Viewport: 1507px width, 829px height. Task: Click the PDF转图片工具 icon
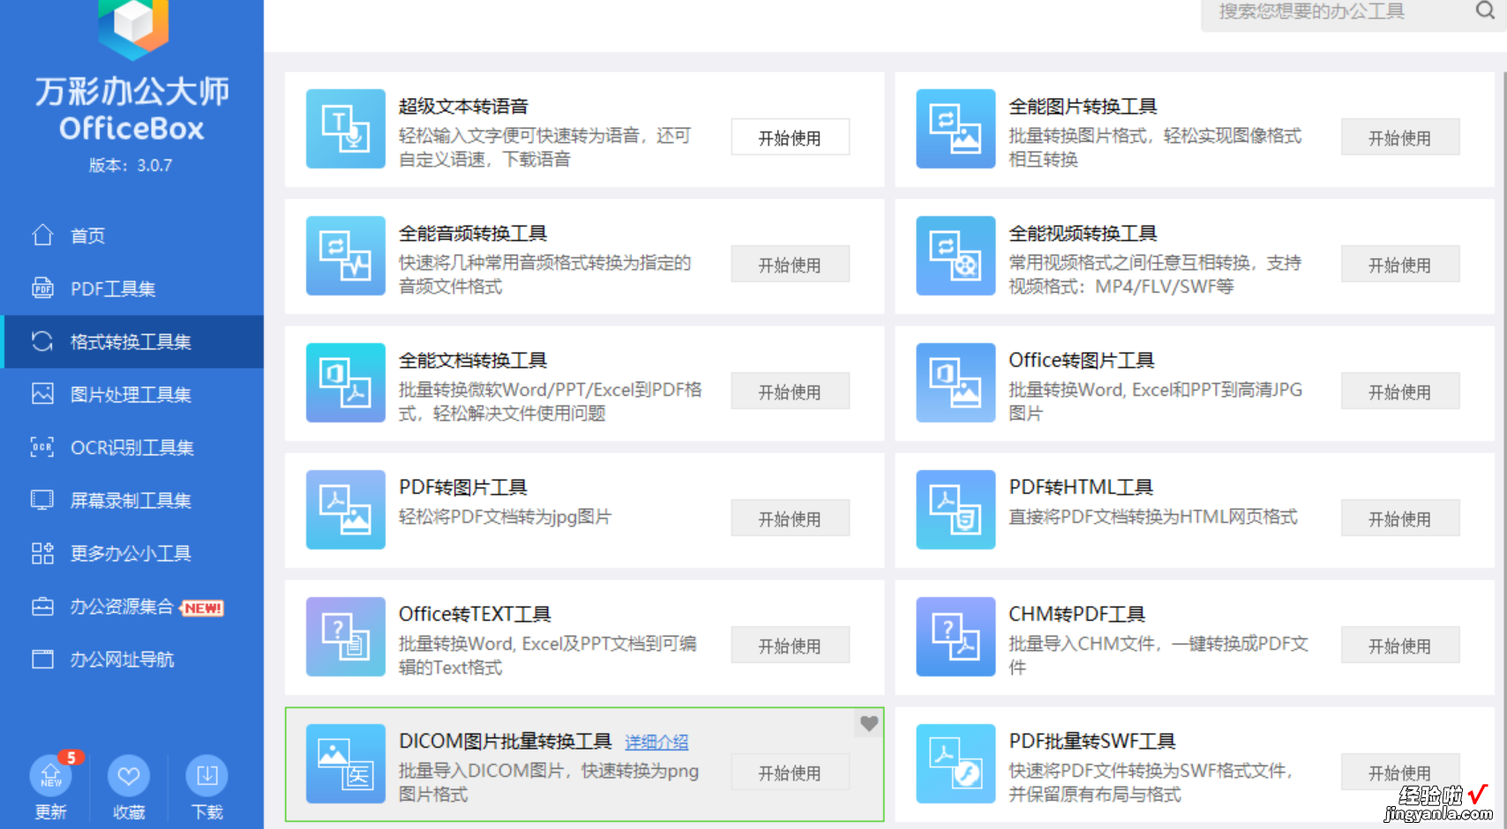coord(346,510)
